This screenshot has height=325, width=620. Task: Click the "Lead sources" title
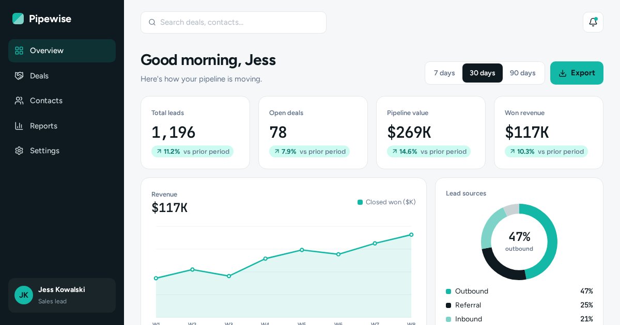(x=466, y=193)
